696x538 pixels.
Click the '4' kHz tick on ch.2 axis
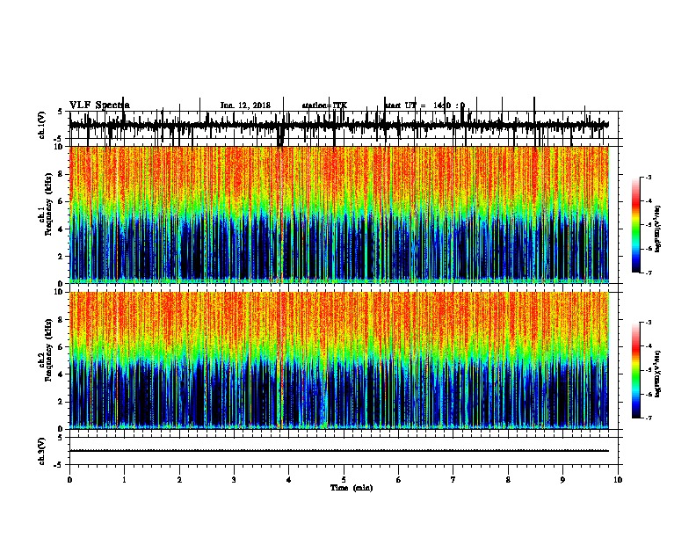tap(61, 374)
